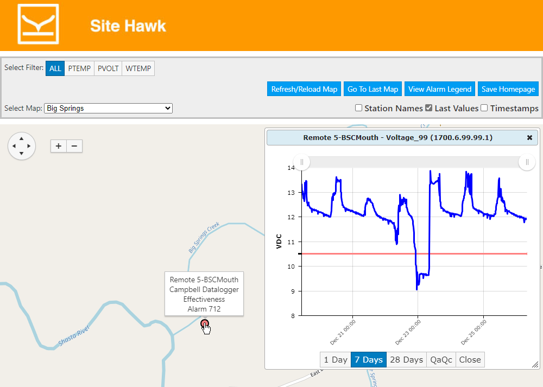Click the red alarm station marker

coord(205,324)
